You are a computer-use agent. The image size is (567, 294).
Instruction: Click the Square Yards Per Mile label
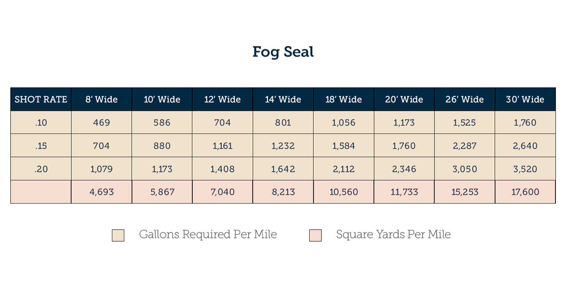(x=393, y=235)
